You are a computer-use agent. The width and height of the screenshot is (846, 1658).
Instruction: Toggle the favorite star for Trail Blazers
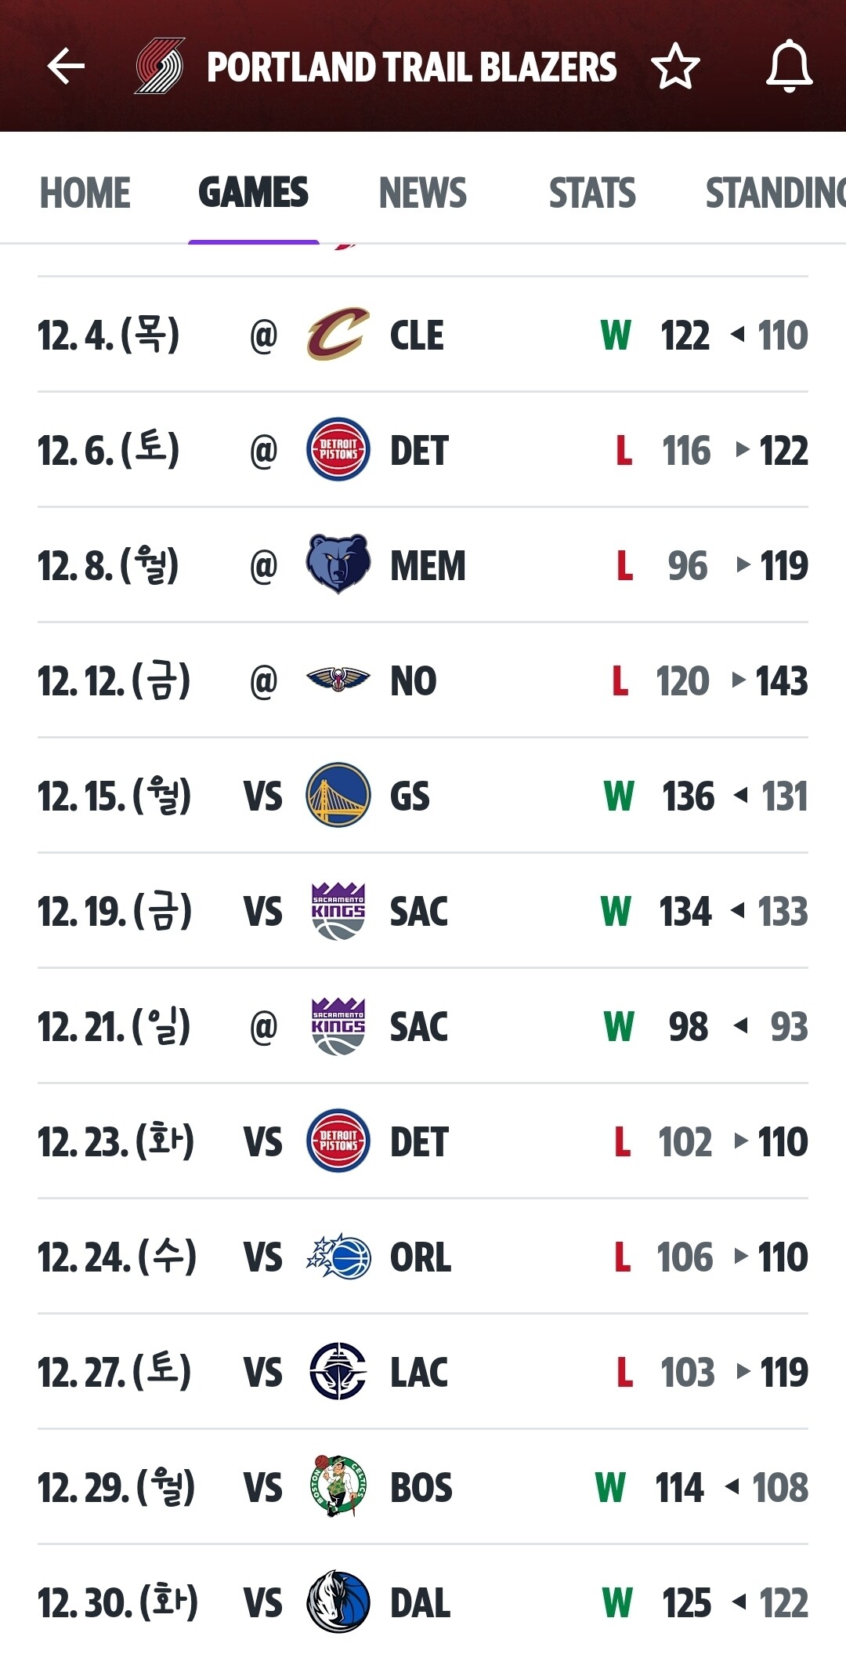click(x=675, y=67)
